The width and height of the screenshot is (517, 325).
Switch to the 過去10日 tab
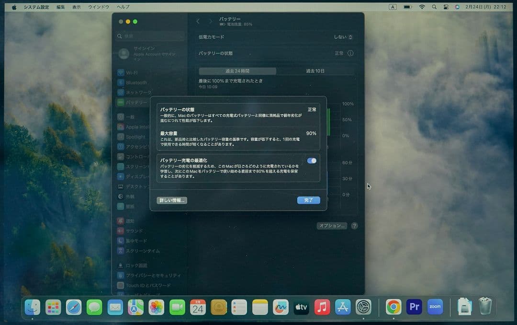(315, 71)
